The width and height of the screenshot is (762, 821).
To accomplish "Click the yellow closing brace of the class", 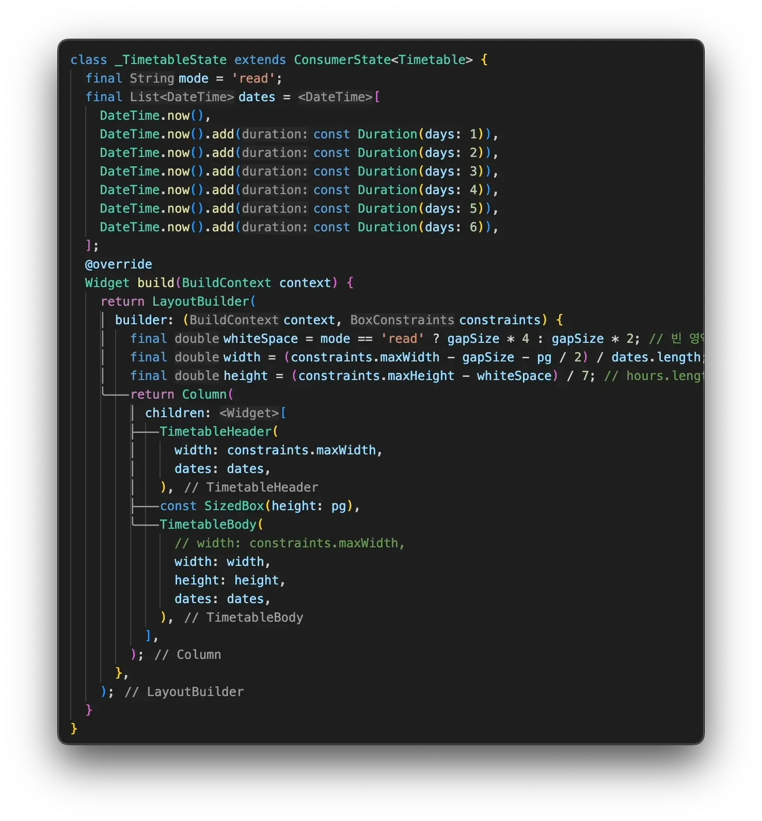I will coord(74,729).
